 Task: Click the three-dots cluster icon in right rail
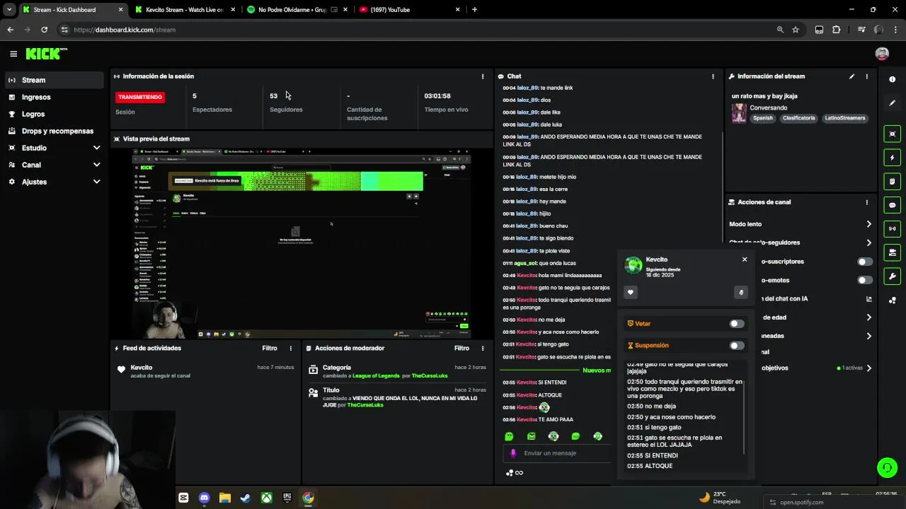coord(892,300)
